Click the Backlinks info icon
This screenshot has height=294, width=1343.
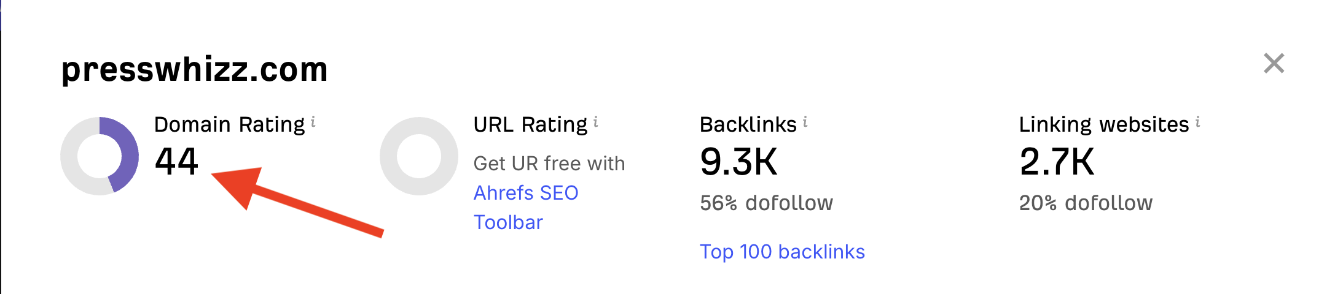pyautogui.click(x=805, y=122)
